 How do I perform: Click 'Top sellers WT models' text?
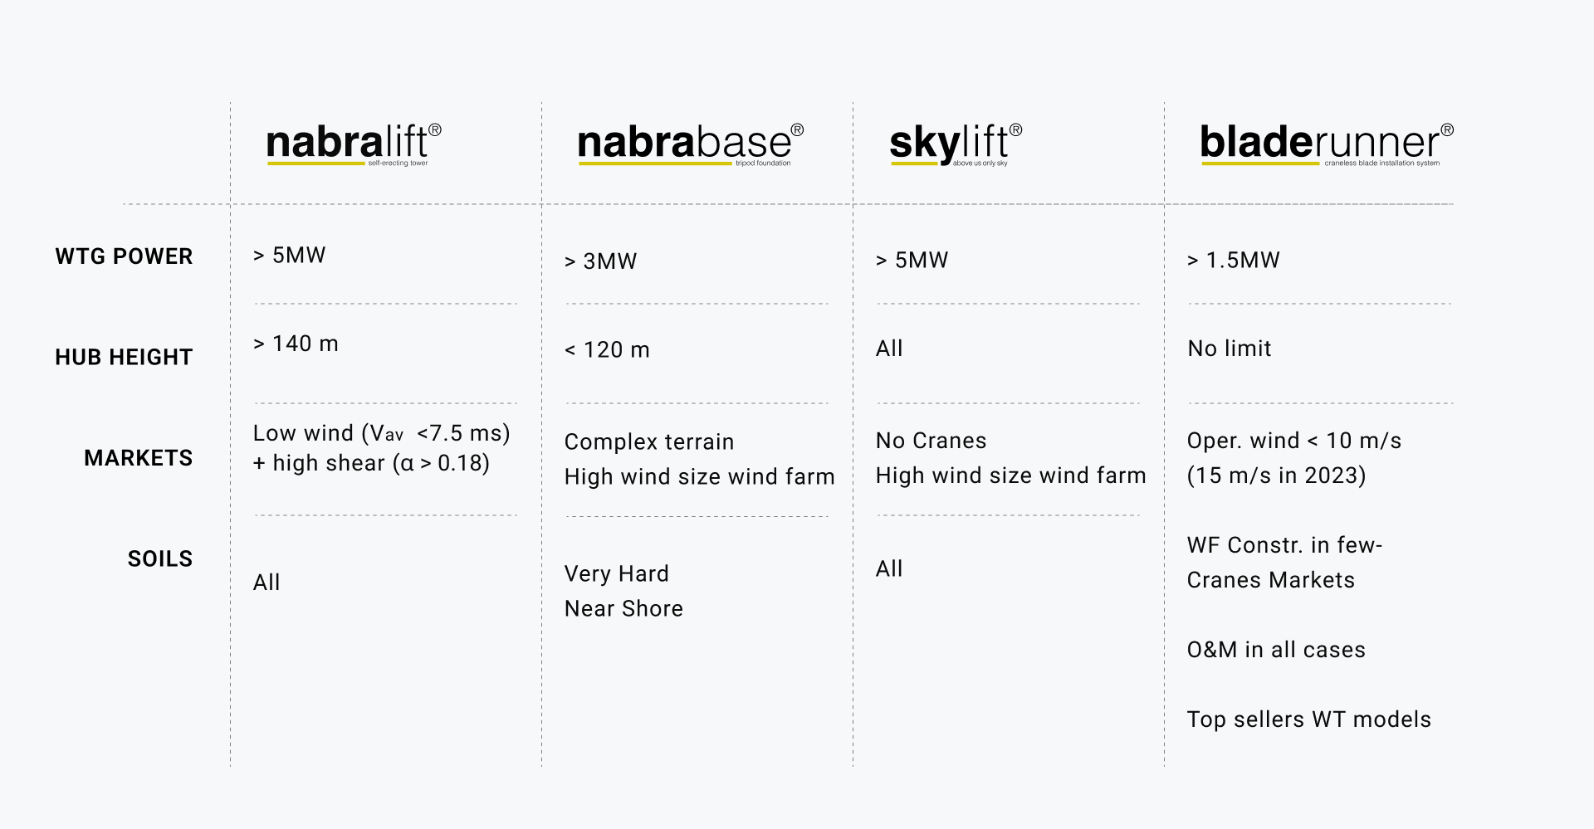pyautogui.click(x=1308, y=719)
